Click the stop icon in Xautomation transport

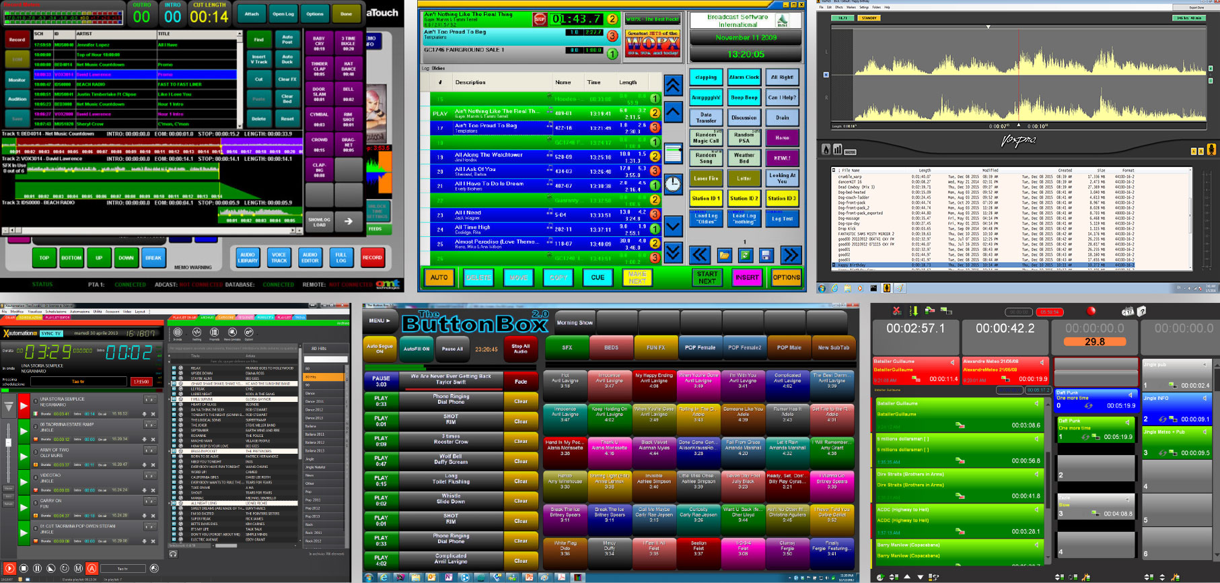24,569
